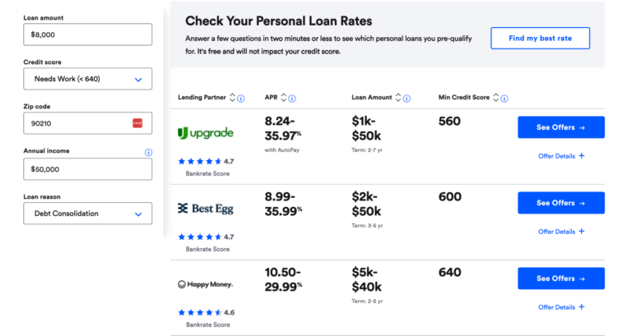632x336 pixels.
Task: Expand Offer Details for Happy Money
Action: [x=561, y=307]
